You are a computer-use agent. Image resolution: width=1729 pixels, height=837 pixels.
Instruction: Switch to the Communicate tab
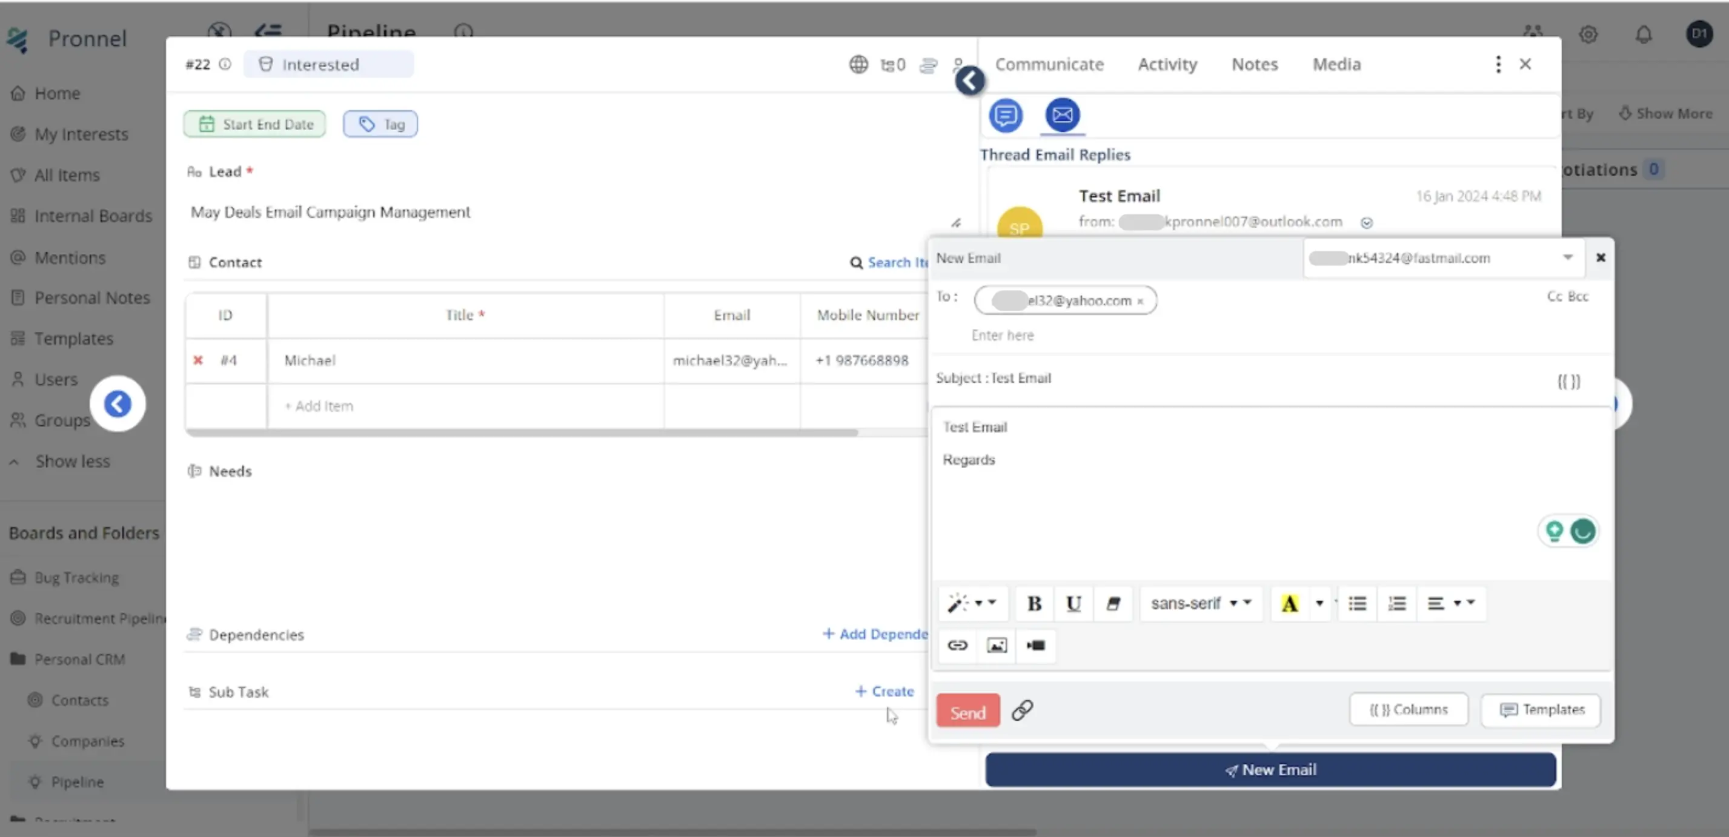tap(1049, 64)
